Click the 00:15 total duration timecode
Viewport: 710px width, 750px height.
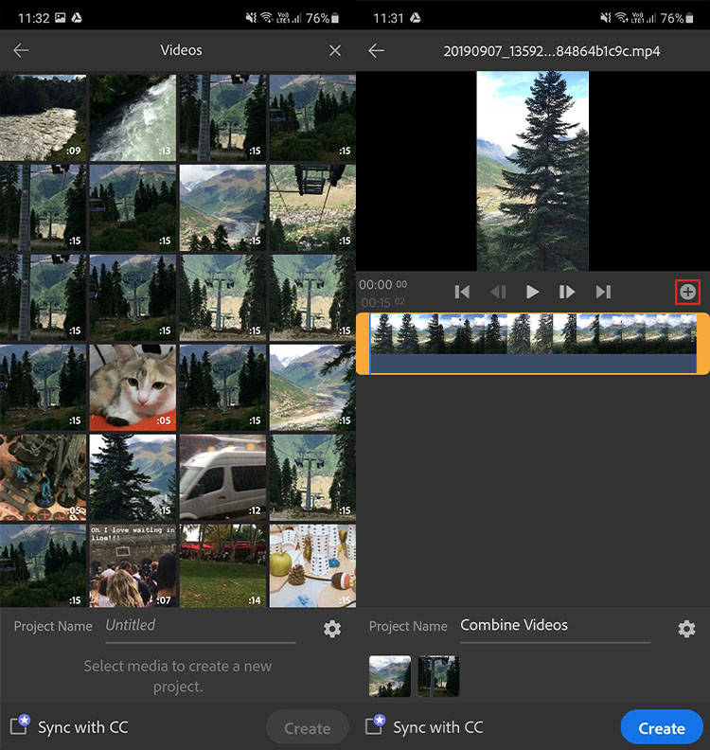382,302
